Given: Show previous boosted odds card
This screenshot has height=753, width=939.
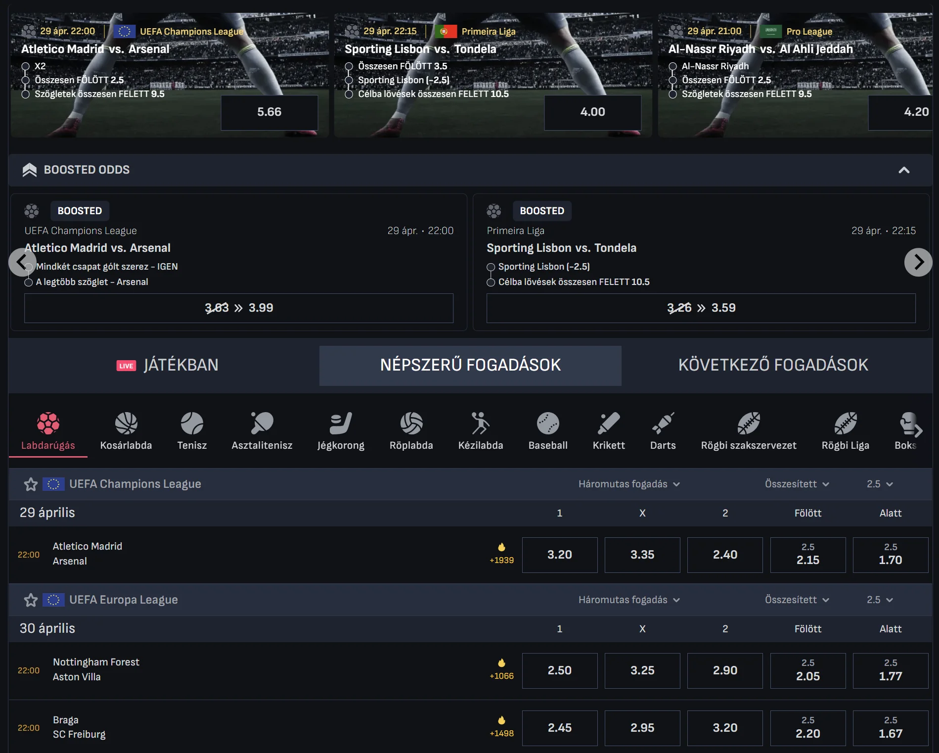Looking at the screenshot, I should [22, 262].
